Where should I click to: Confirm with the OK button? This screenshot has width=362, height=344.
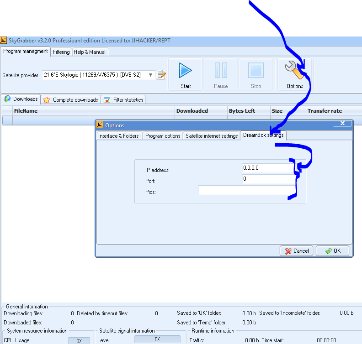click(x=332, y=251)
